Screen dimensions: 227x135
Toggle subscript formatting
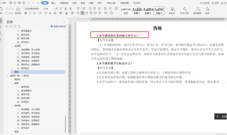(x=51, y=13)
